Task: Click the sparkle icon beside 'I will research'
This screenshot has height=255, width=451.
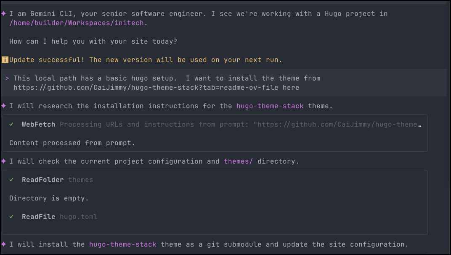Action: 3,106
